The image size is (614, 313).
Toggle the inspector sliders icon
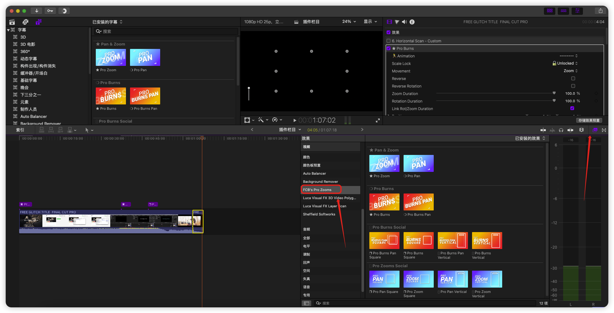point(577,11)
